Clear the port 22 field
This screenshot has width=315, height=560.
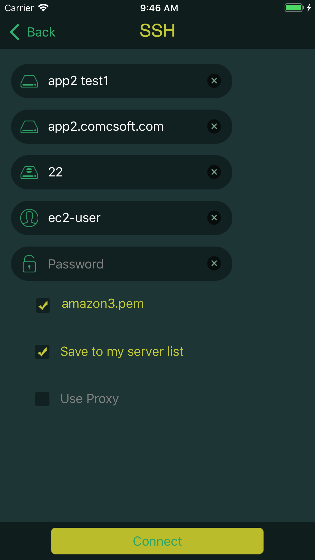[x=214, y=172]
